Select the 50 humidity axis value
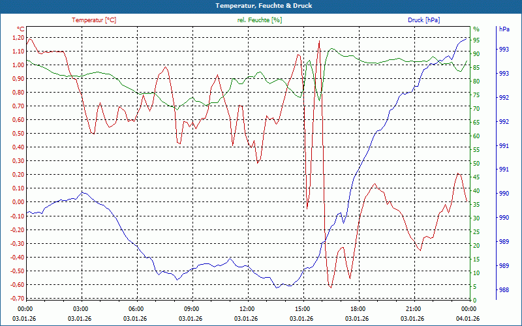This screenshot has width=522, height=326. pos(476,164)
